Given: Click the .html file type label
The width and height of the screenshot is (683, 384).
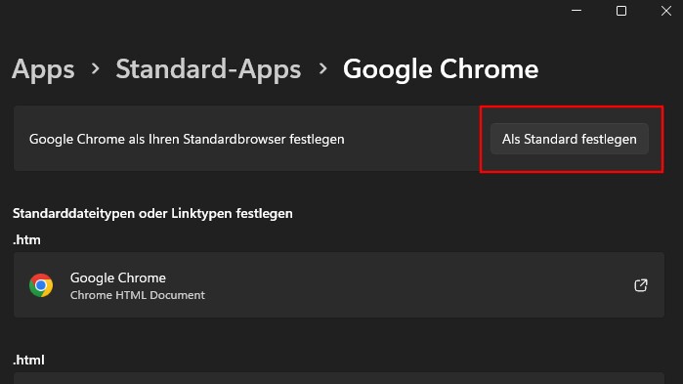Looking at the screenshot, I should pos(28,360).
